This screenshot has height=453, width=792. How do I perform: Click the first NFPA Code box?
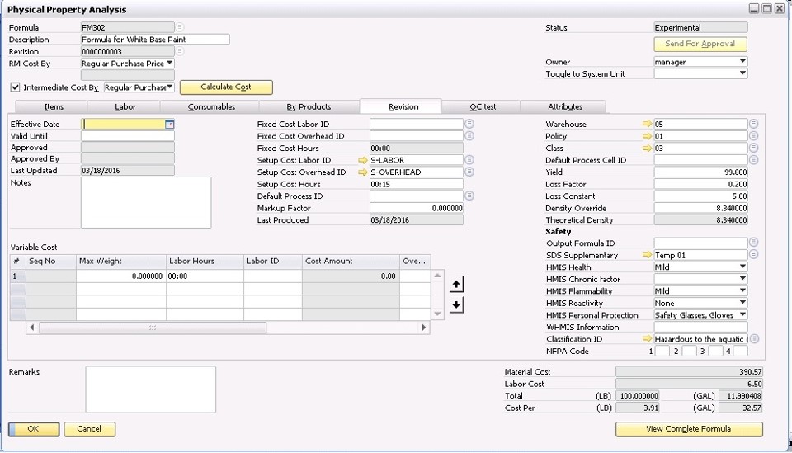pyautogui.click(x=661, y=352)
